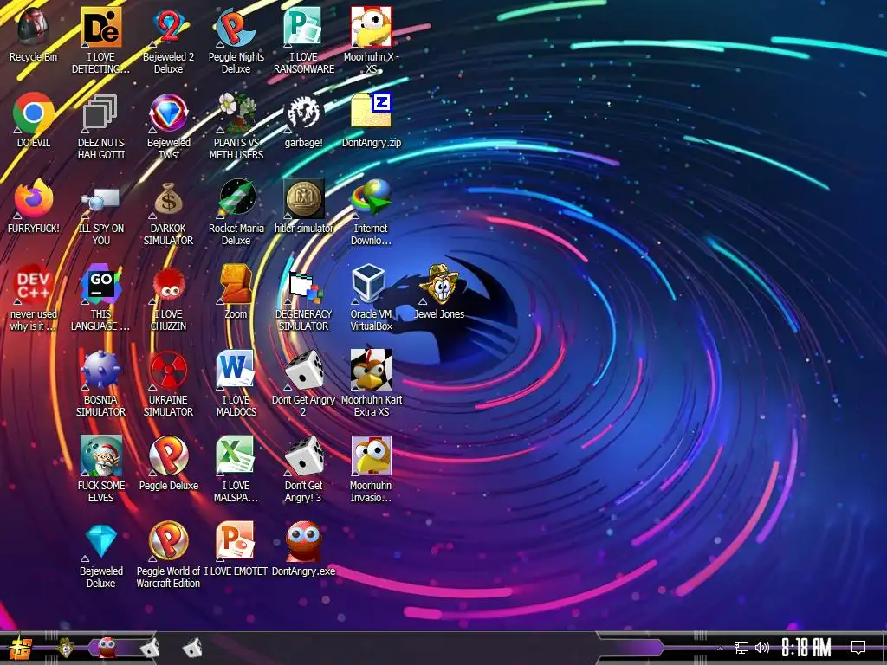The width and height of the screenshot is (887, 665).
Task: Open the Word 'I LOVE MALDOCS' shortcut
Action: tap(236, 384)
